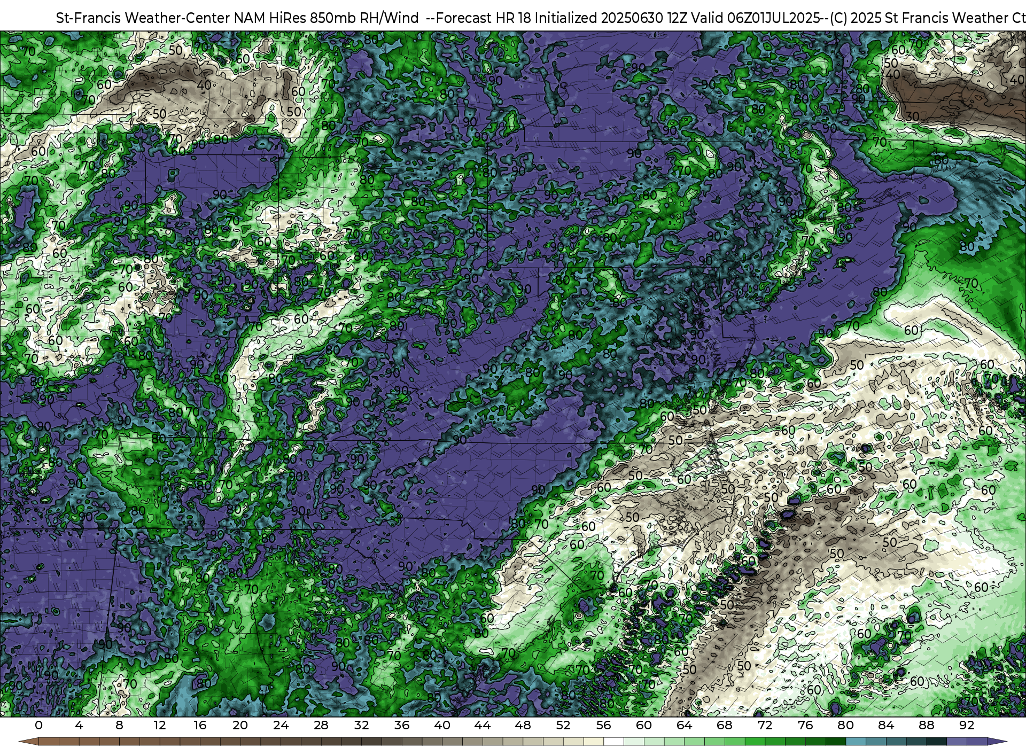Click the color bar tick label 56
The width and height of the screenshot is (1026, 748).
click(604, 725)
